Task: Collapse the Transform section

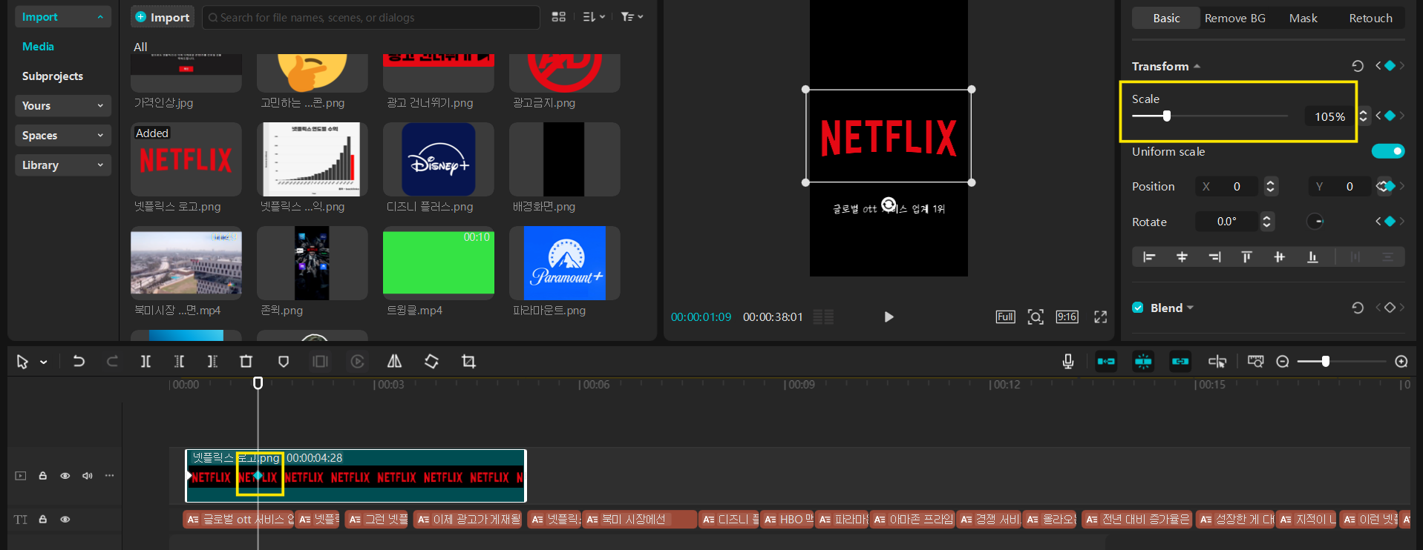Action: [1197, 67]
